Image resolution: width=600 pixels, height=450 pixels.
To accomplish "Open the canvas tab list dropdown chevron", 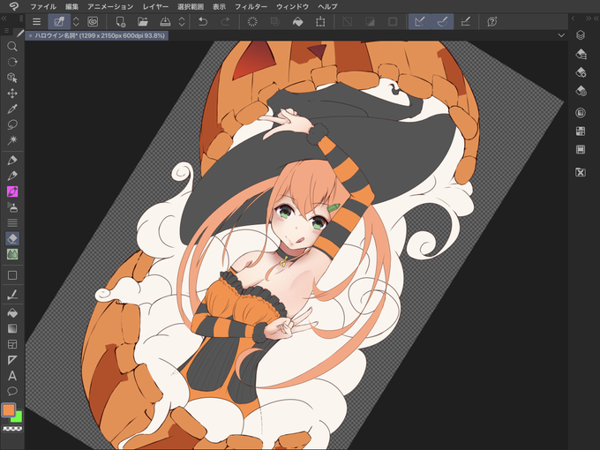I will [x=561, y=35].
